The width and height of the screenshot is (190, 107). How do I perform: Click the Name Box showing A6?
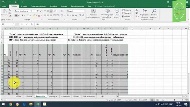point(8,24)
